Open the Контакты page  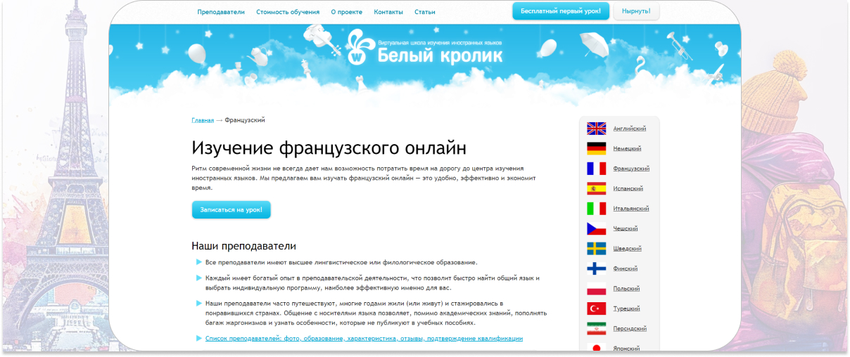click(x=388, y=12)
